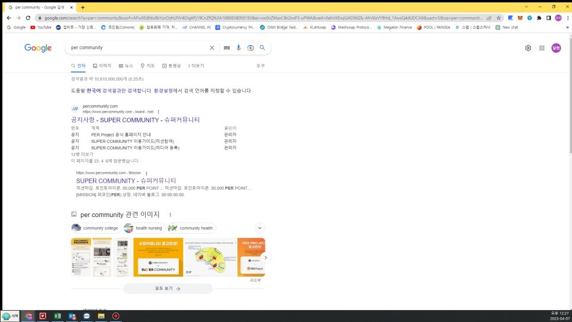Clear the search box text

(212, 47)
